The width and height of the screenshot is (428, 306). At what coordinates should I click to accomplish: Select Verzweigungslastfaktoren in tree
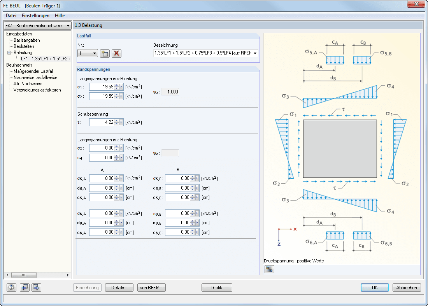coord(37,90)
